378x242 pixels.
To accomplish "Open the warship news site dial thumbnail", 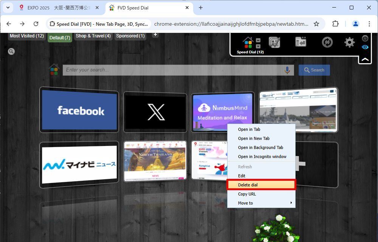I will (299, 110).
